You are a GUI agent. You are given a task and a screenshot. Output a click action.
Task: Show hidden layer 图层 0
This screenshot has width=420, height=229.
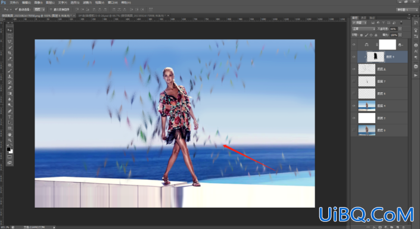(354, 130)
